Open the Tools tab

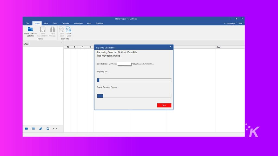coord(55,23)
